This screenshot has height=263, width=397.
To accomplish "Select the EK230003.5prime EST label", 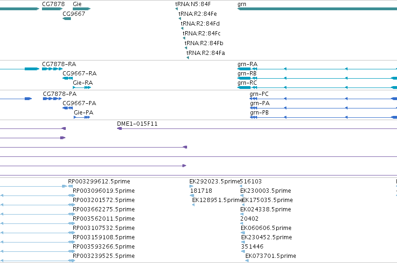I will point(265,191).
